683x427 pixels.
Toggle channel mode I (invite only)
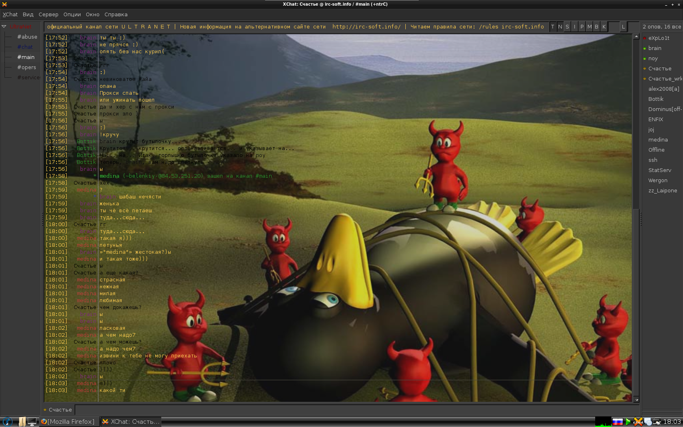click(x=574, y=27)
